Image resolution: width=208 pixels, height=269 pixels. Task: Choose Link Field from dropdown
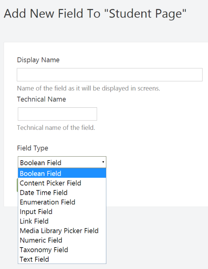(x=62, y=221)
